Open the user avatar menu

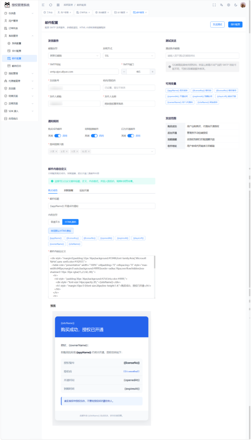point(243,5)
